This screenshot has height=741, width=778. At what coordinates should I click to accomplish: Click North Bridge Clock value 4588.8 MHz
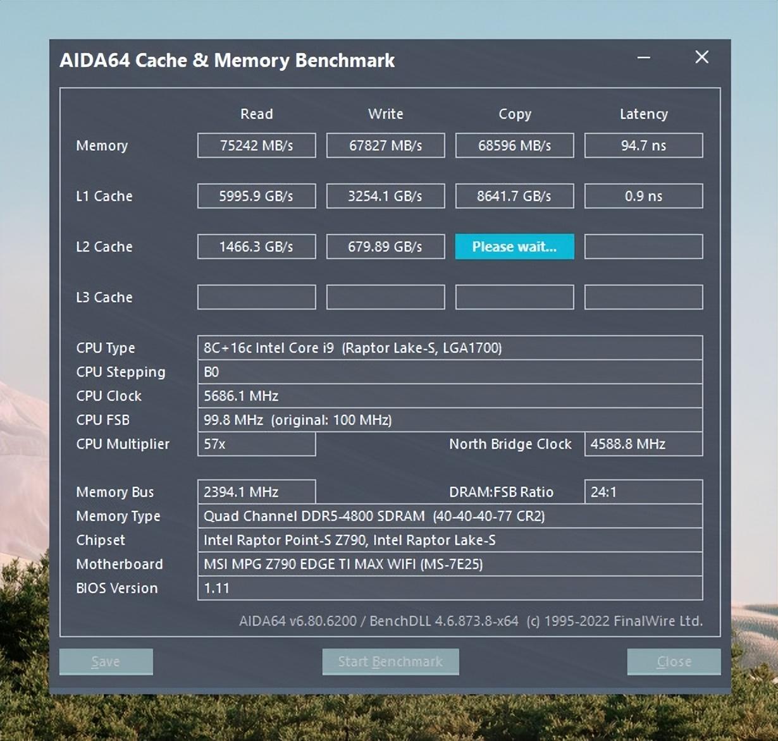(644, 444)
